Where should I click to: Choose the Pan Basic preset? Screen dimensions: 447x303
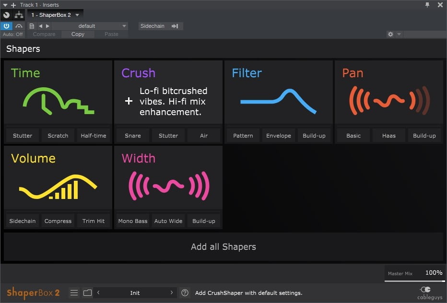(353, 136)
